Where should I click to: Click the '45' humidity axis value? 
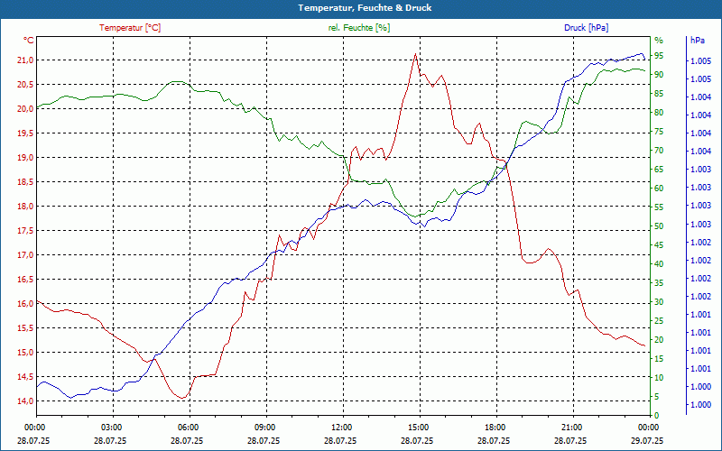click(659, 245)
